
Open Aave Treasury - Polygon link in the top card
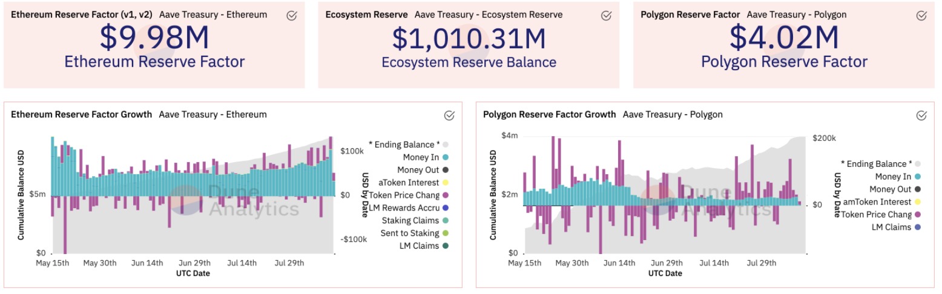click(797, 15)
